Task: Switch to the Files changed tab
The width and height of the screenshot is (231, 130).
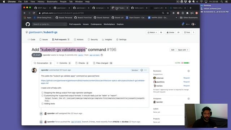Action: (x=103, y=63)
